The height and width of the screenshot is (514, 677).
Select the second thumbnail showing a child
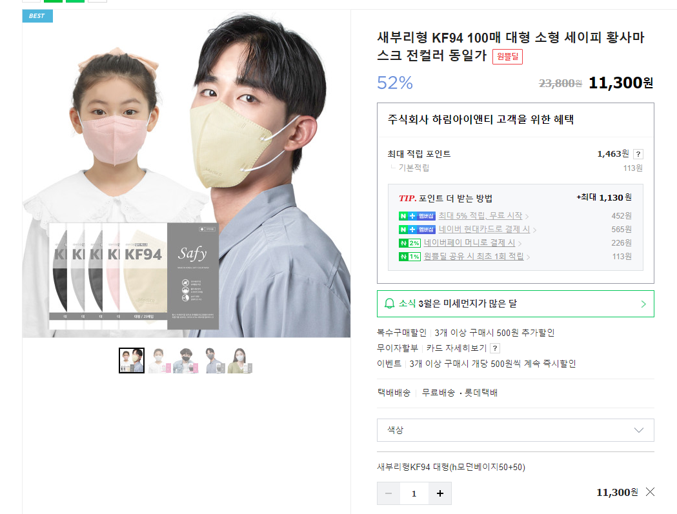pos(159,361)
